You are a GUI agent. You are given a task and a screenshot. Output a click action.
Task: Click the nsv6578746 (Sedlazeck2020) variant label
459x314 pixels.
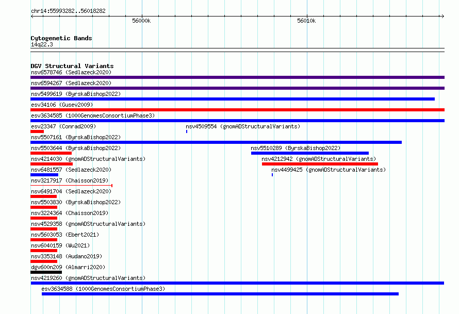71,72
